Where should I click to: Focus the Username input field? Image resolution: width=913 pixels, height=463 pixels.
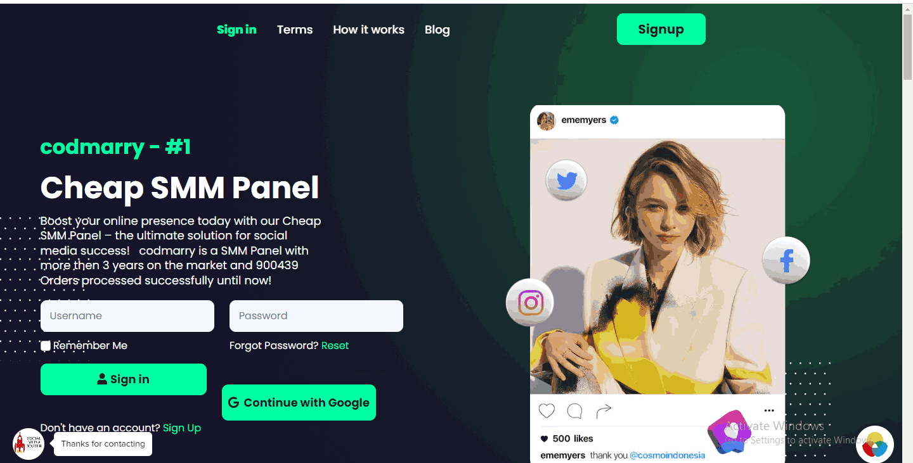point(127,316)
